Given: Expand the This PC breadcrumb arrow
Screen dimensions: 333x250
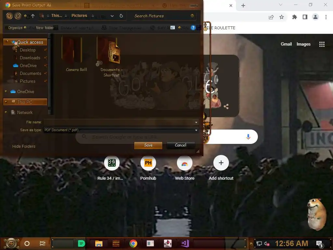Looking at the screenshot, I should [x=66, y=16].
